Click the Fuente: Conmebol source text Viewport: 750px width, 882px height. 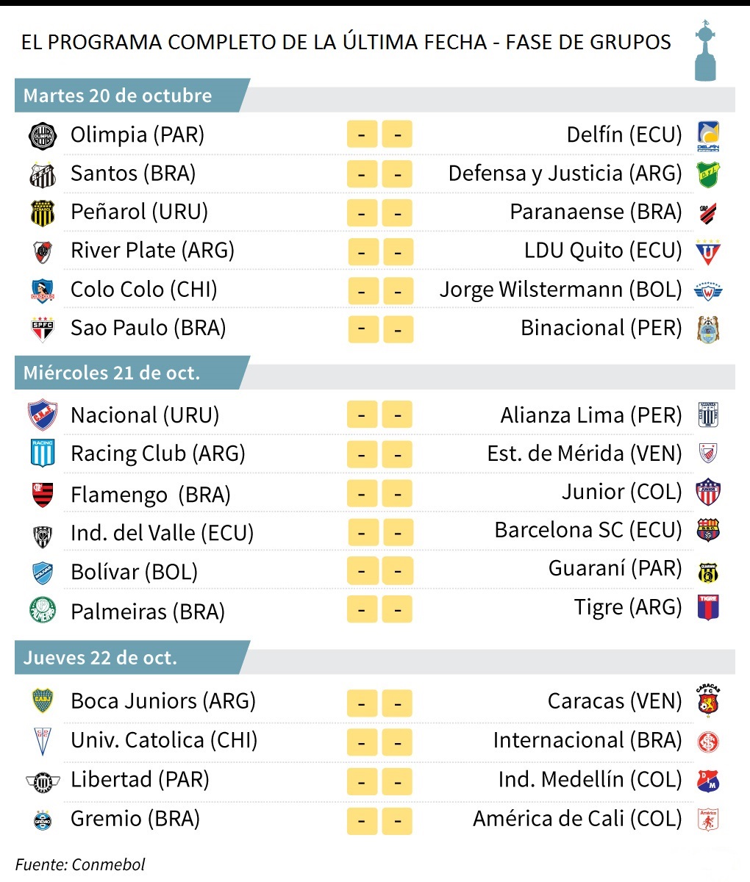coord(80,864)
